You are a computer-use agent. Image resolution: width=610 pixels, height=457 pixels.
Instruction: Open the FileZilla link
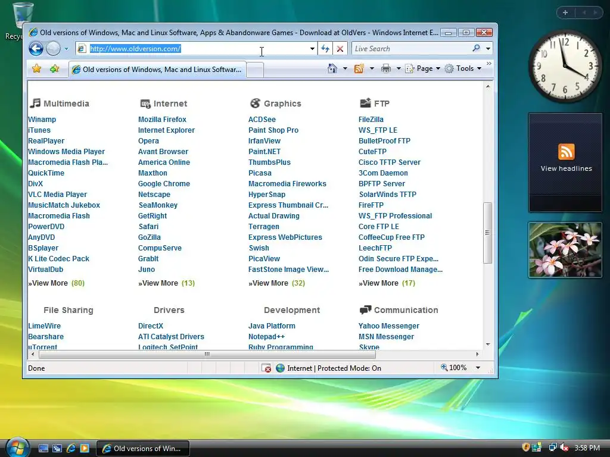(371, 119)
